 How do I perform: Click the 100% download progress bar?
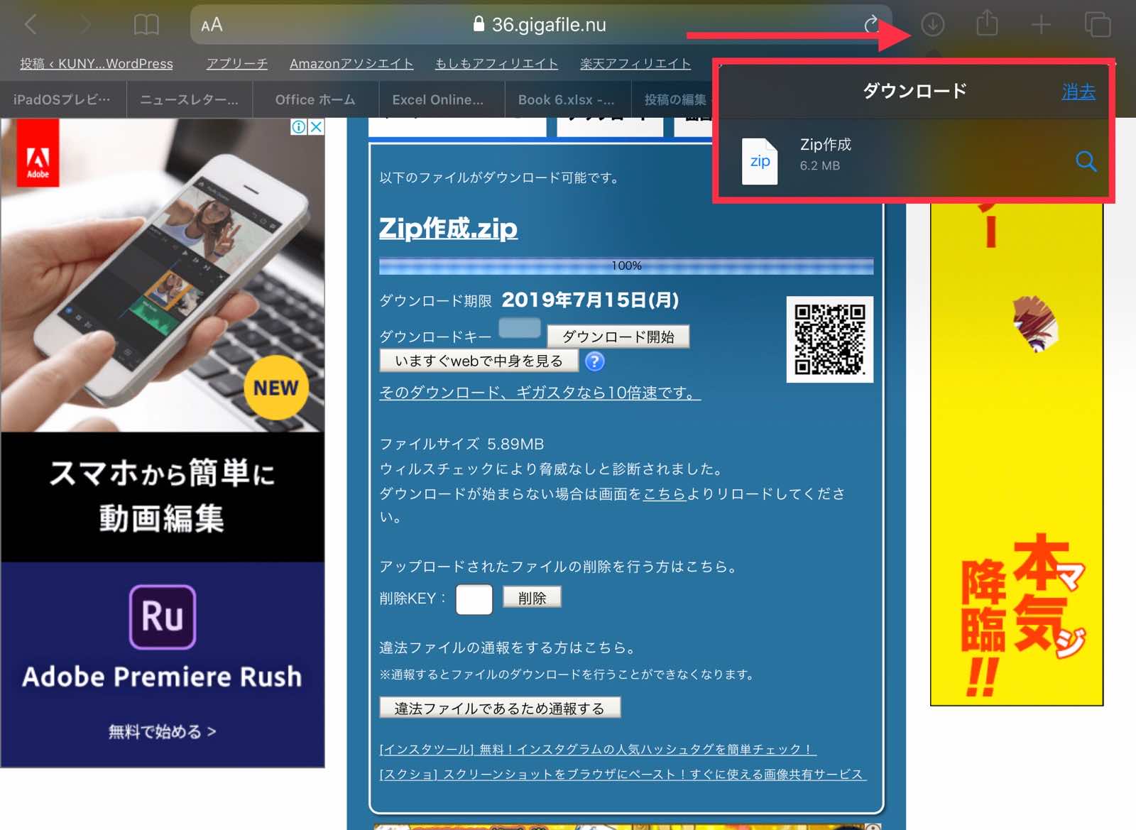pos(626,266)
